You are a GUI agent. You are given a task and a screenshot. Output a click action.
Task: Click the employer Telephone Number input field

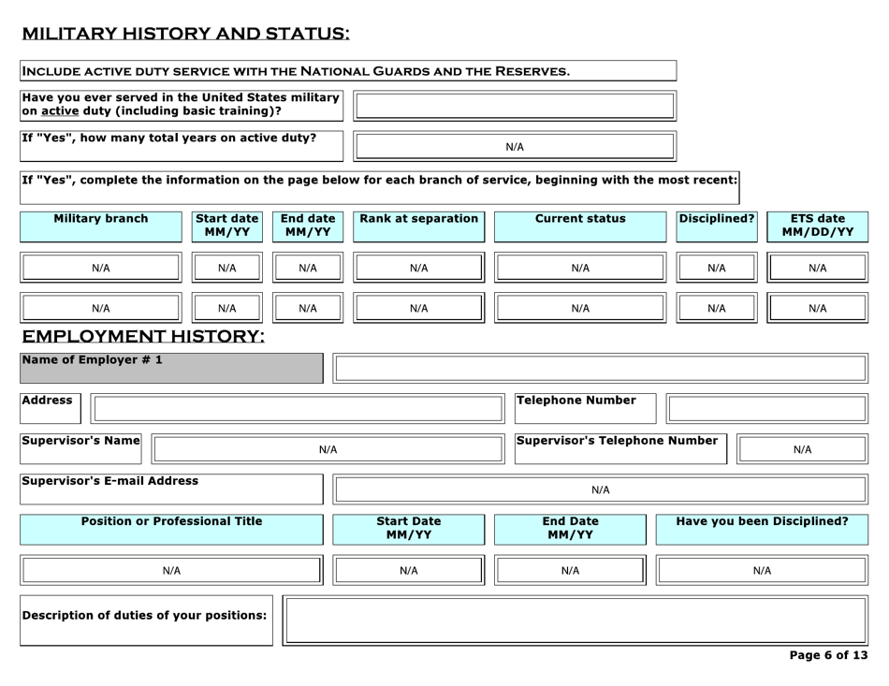click(766, 409)
